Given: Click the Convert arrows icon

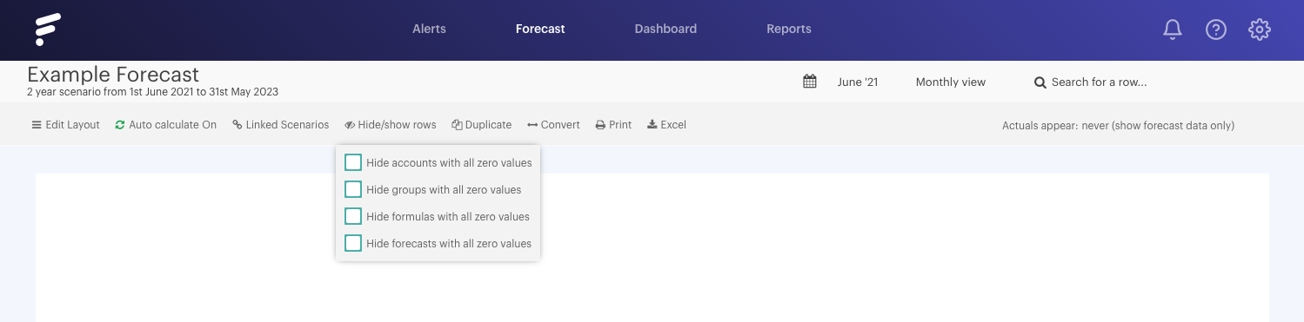Looking at the screenshot, I should tap(532, 125).
